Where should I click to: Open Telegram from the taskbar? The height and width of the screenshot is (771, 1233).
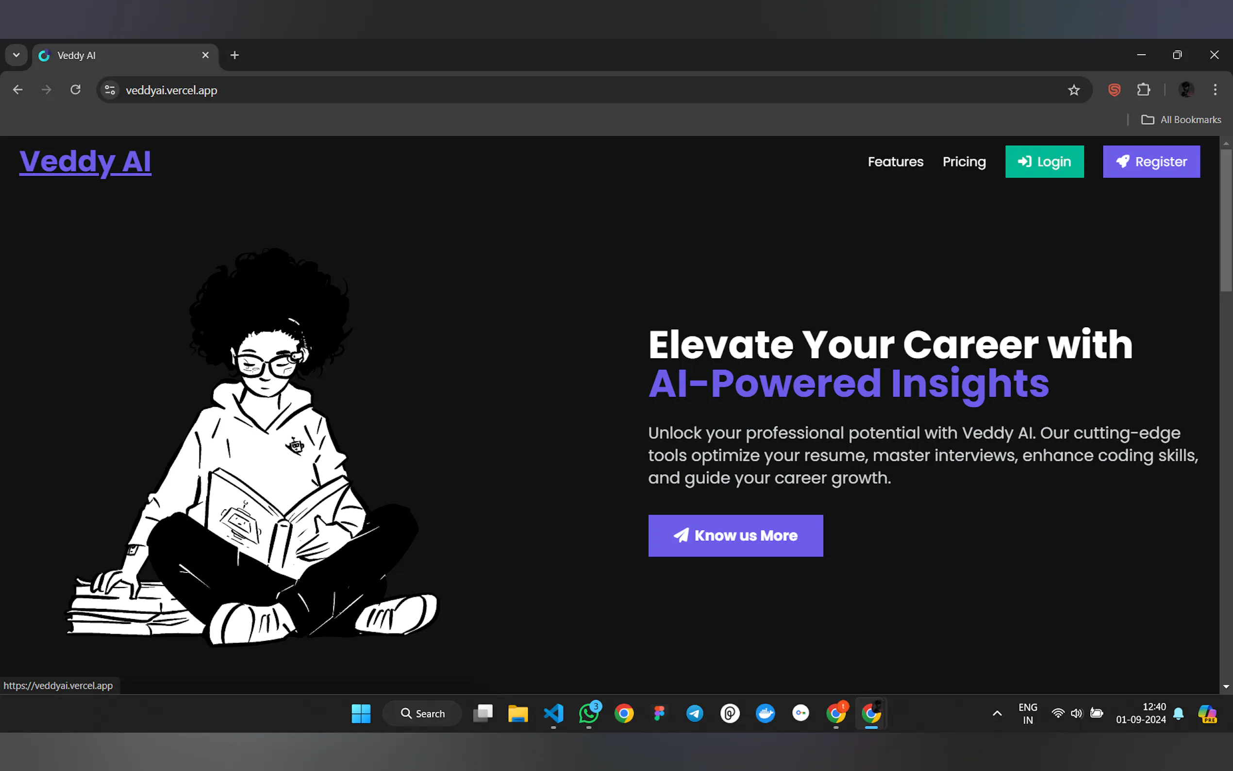(694, 713)
